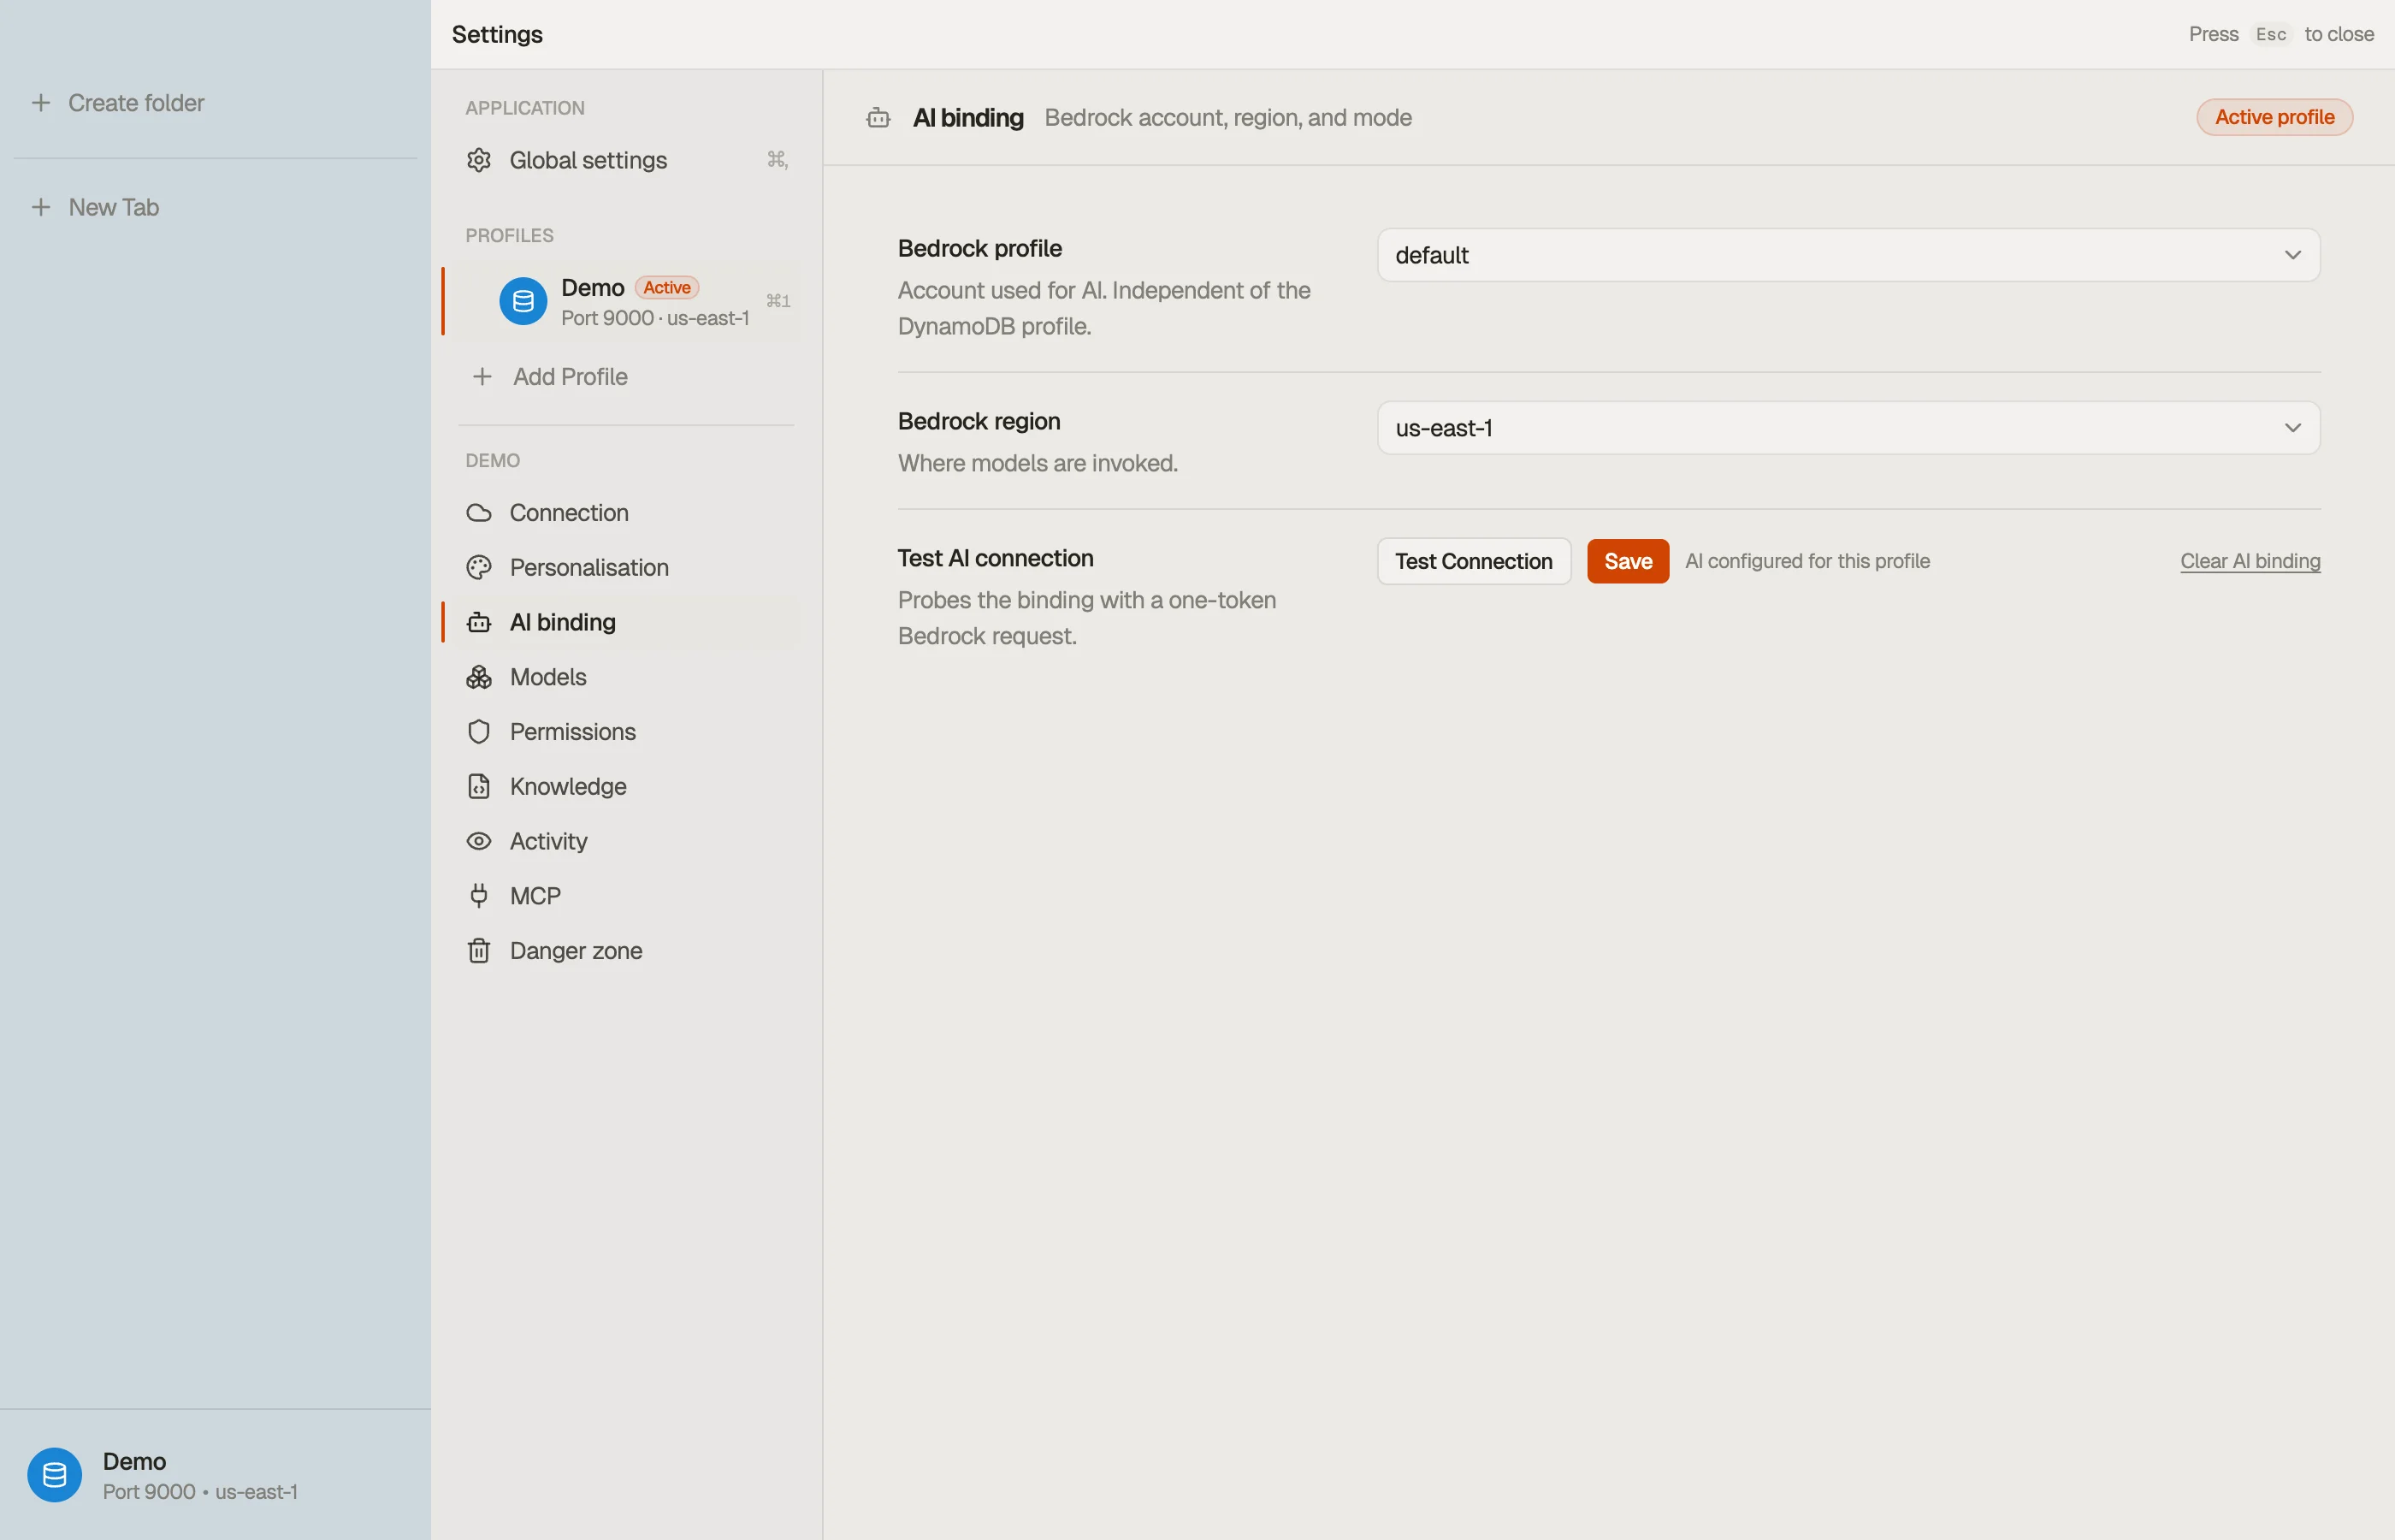The height and width of the screenshot is (1540, 2395).
Task: Click the Settings title
Action: [x=497, y=34]
